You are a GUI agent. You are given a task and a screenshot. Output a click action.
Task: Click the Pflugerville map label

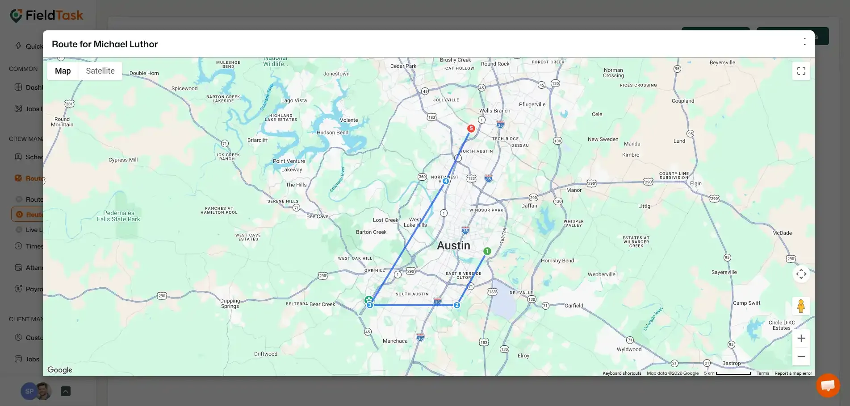click(532, 104)
